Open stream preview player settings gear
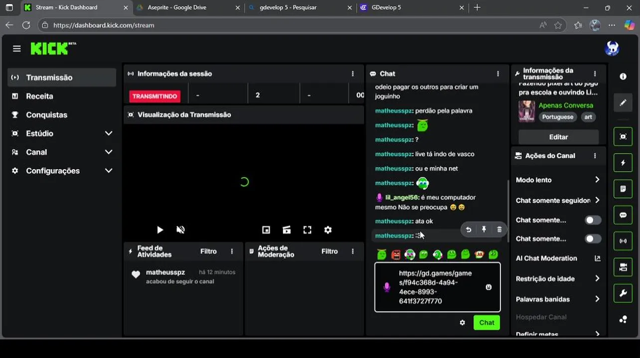Viewport: 640px width, 358px height. pos(327,230)
